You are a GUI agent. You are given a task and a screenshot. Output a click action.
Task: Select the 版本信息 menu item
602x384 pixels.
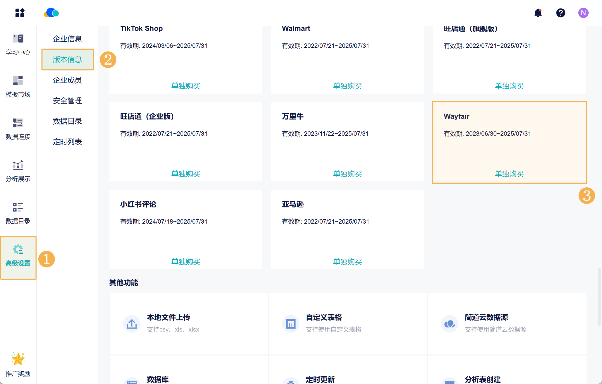(67, 60)
